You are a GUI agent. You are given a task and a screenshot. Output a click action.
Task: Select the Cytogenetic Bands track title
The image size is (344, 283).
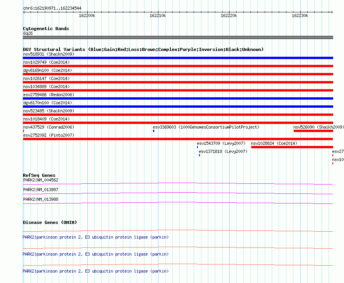pyautogui.click(x=46, y=29)
